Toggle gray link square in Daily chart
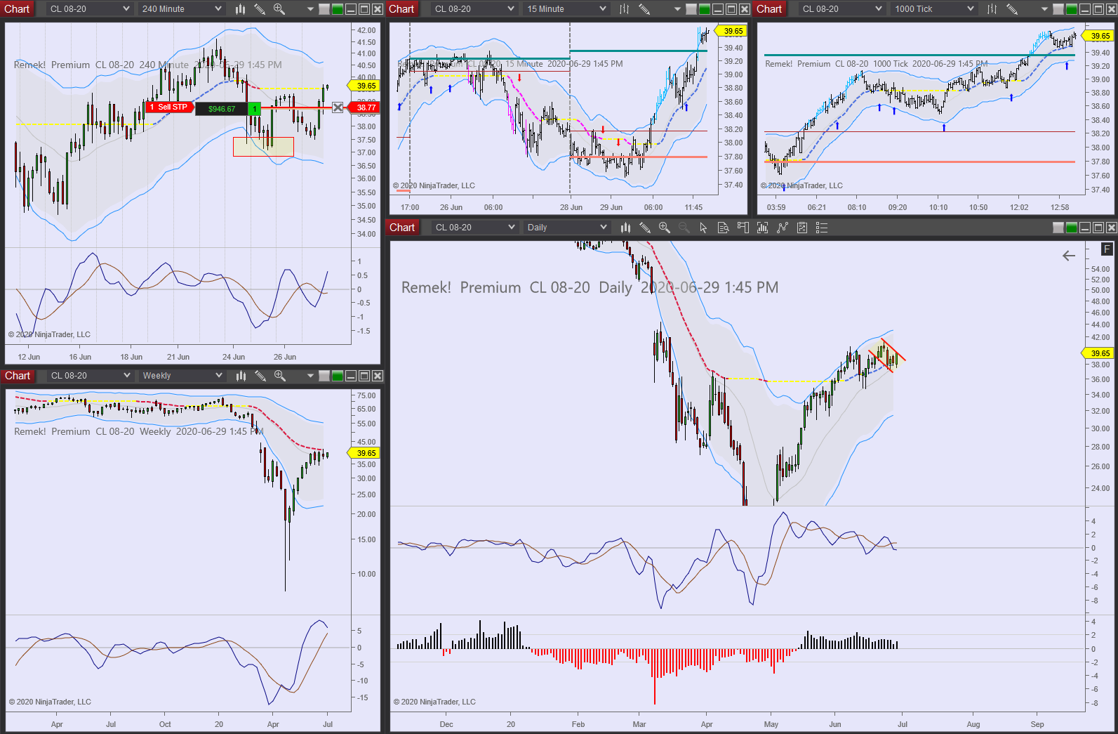 click(1058, 228)
